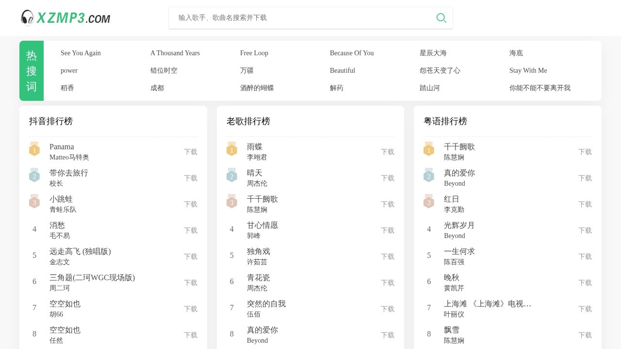621x349 pixels.
Task: Download 飘雪 by 陈慧娴
Action: (x=585, y=335)
